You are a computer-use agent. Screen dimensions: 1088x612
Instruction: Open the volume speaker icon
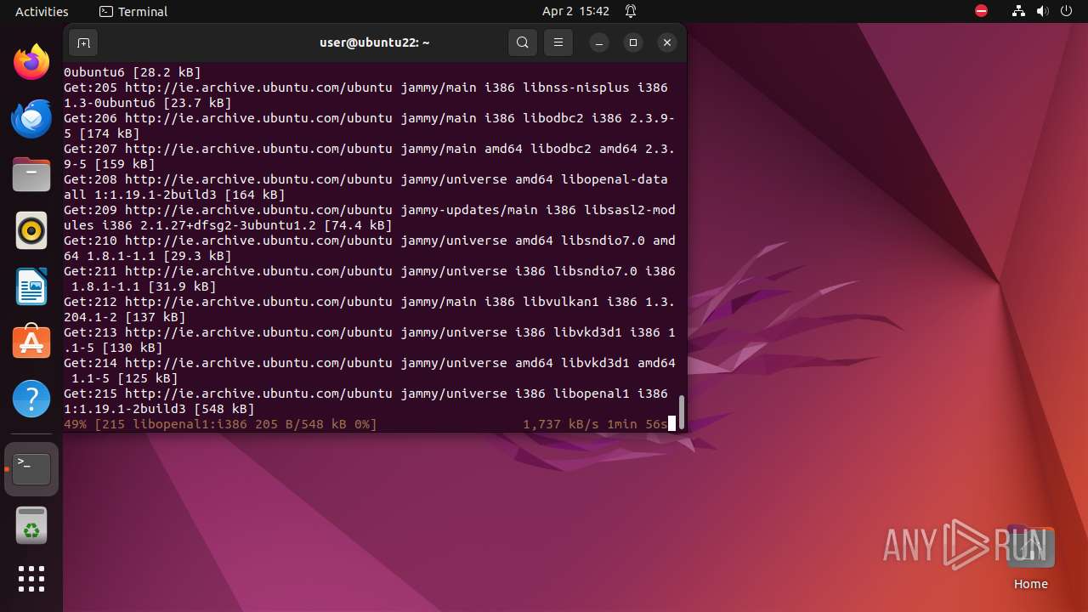(1043, 11)
